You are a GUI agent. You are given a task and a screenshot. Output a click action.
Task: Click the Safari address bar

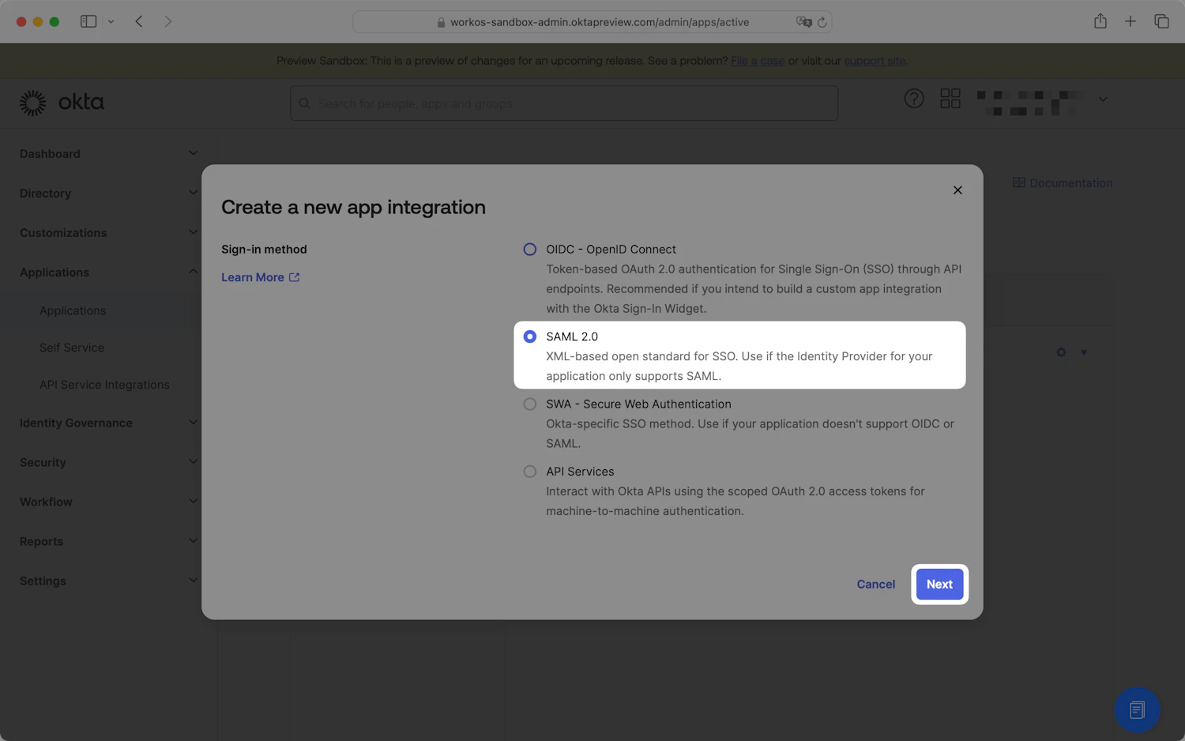click(x=592, y=22)
